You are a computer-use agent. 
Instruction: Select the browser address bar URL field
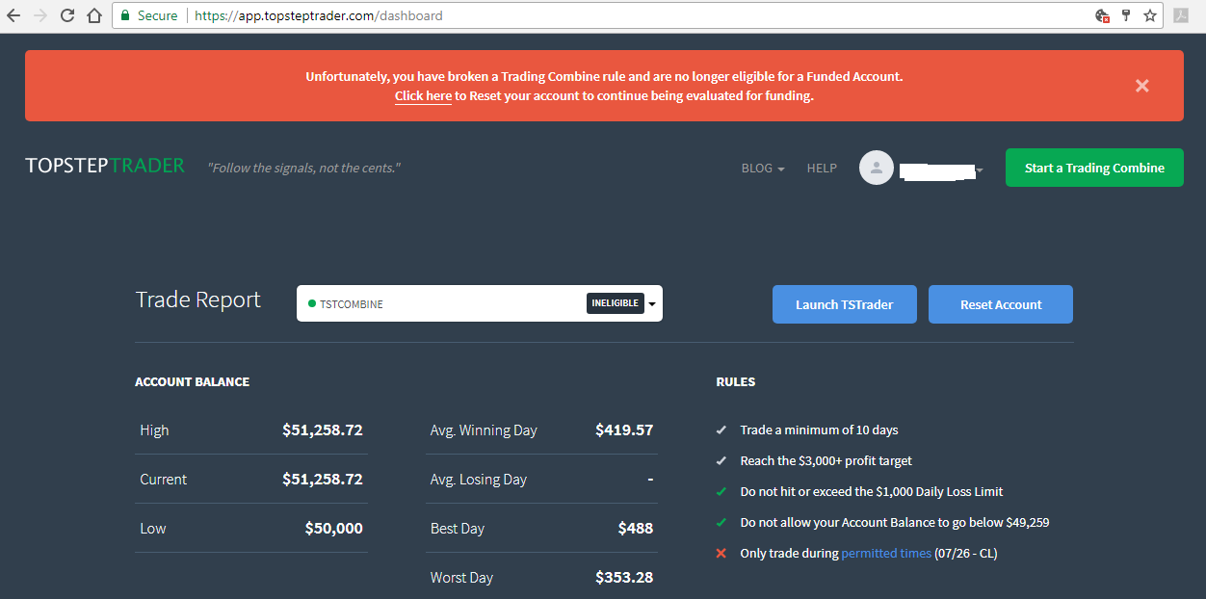coord(636,15)
